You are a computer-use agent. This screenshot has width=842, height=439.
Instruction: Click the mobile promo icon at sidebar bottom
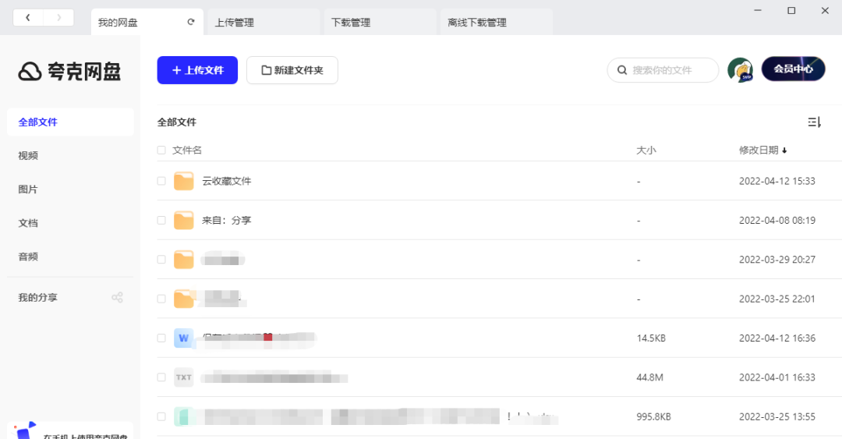point(25,430)
